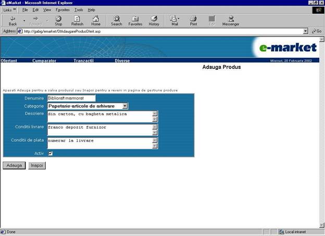
Task: Open the Favorites menu in menu bar
Action: tap(63, 10)
